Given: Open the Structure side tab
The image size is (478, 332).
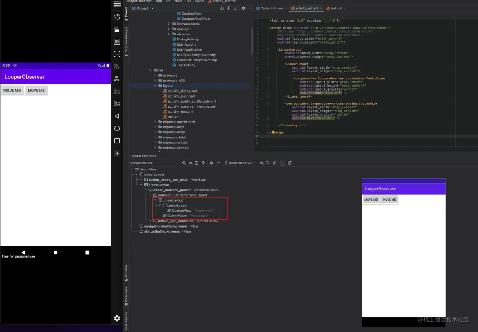Looking at the screenshot, I should [126, 273].
